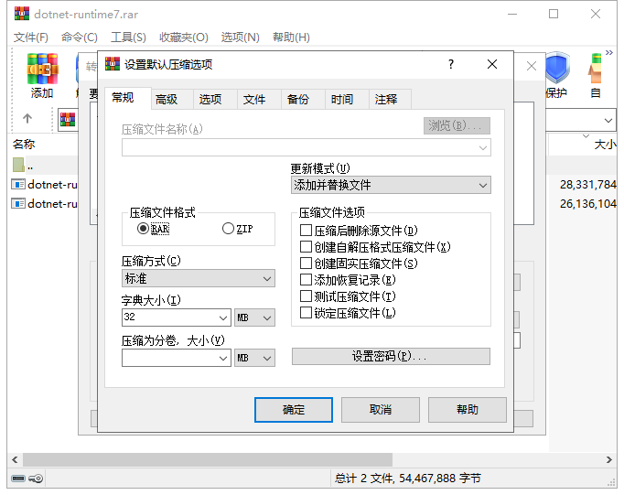624x495 pixels.
Task: Click the scrollbar right arrow
Action: pos(608,459)
